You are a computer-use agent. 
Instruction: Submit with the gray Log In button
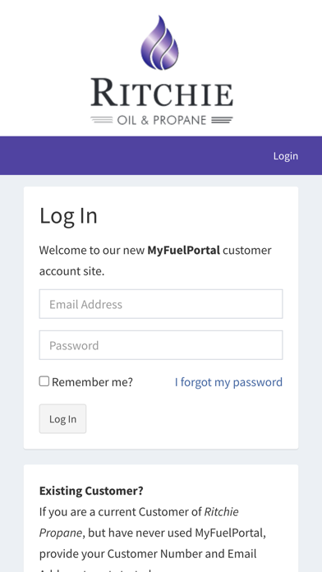[x=62, y=419]
